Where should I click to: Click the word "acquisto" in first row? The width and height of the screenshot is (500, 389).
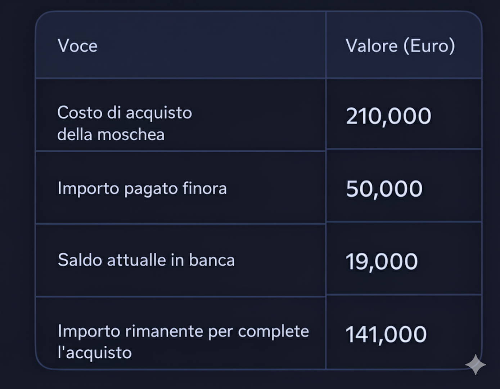(x=159, y=113)
